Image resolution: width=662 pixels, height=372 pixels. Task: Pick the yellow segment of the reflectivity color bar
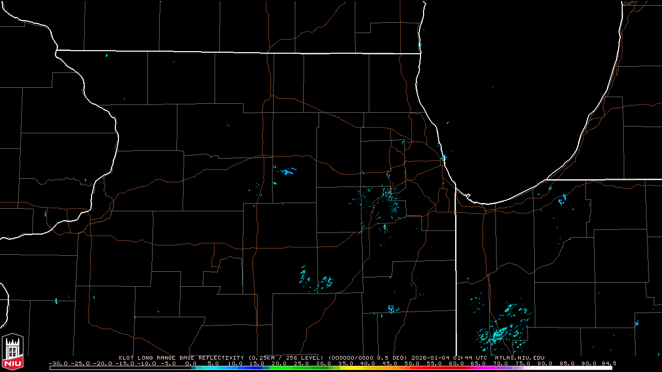pos(357,368)
